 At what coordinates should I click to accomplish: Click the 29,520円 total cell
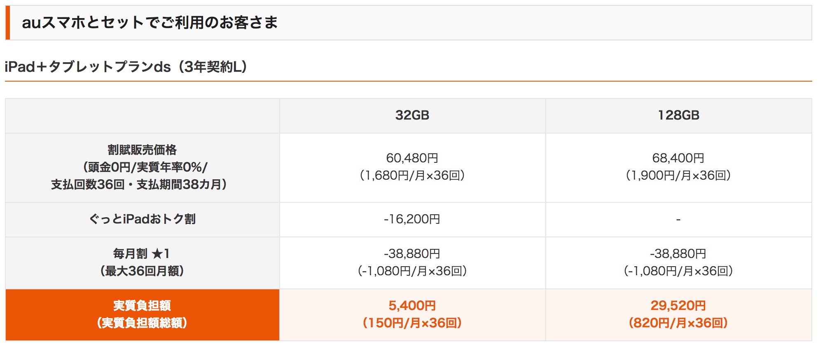click(x=678, y=314)
